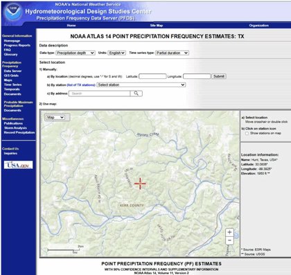291x275 pixels.
Task: Open the Time series type dropdown
Action: point(172,53)
